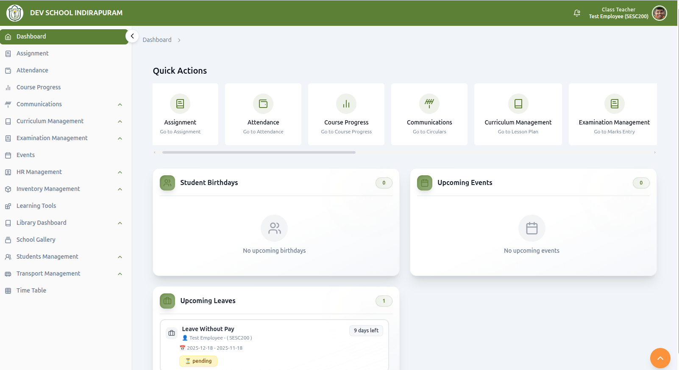Open the Leave Without Pay entry
Screen dimensions: 679x370
point(208,329)
